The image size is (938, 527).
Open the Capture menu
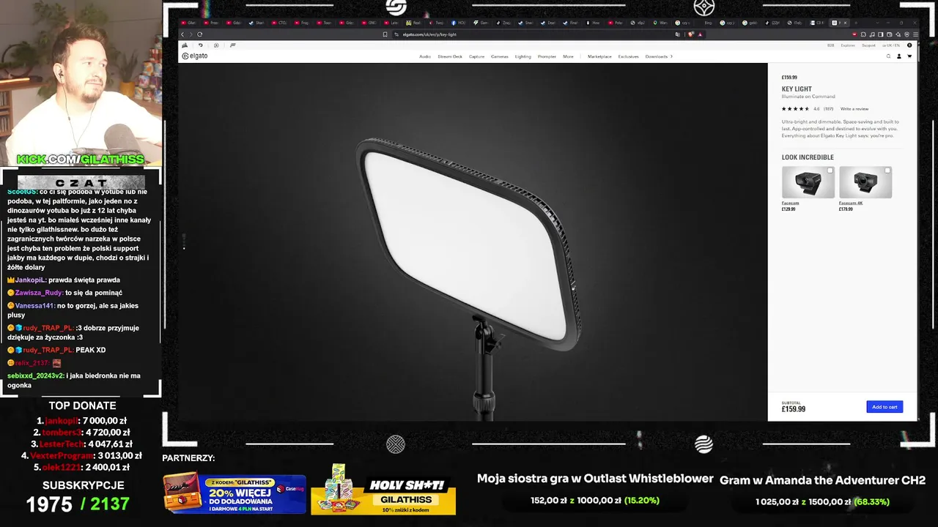477,56
